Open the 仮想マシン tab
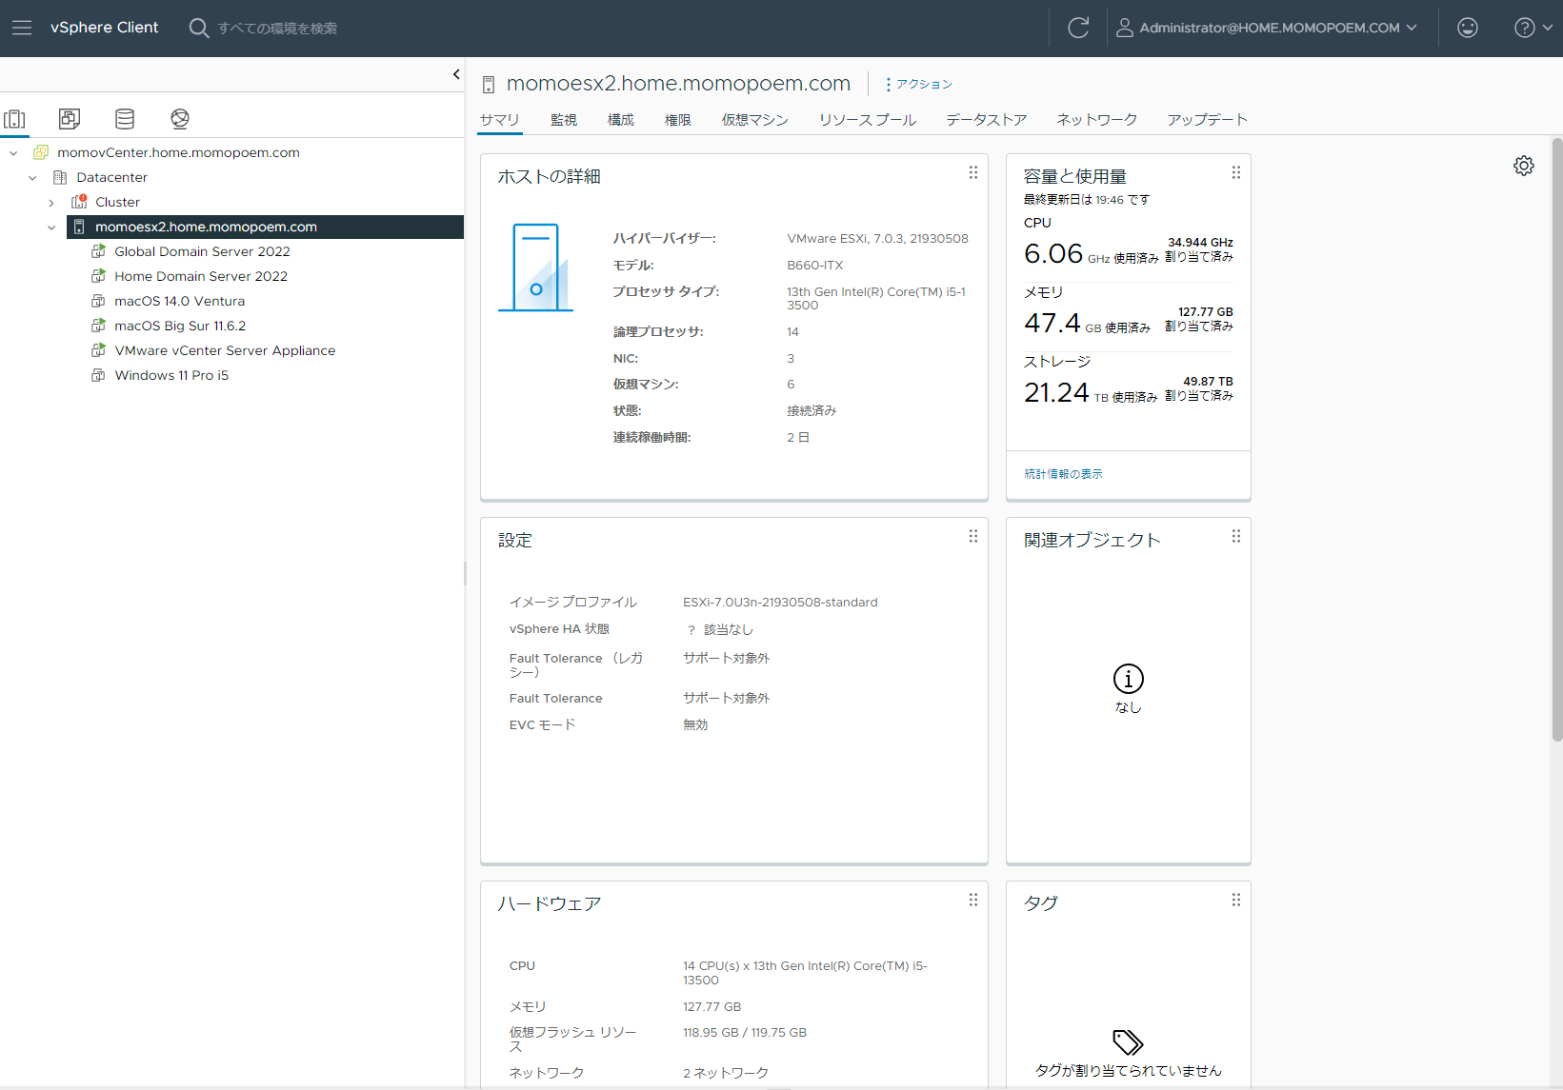The height and width of the screenshot is (1090, 1563). [755, 120]
